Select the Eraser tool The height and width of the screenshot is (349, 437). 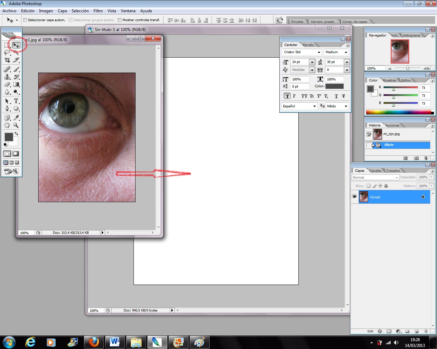(7, 85)
